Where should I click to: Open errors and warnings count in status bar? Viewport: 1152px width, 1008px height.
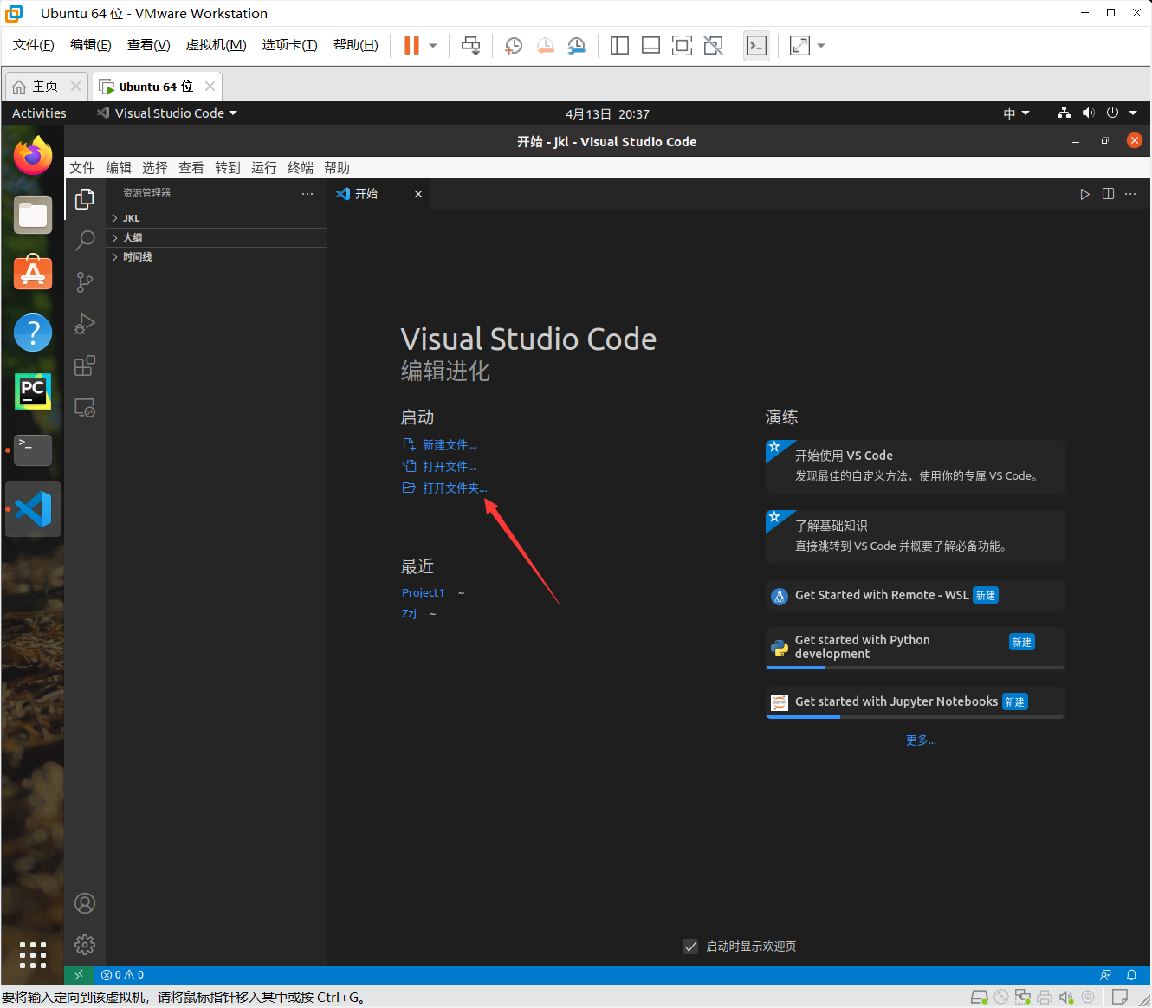122,975
